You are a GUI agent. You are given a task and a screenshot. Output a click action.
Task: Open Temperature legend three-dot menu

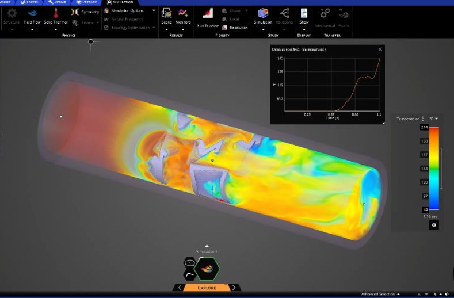tap(423, 119)
